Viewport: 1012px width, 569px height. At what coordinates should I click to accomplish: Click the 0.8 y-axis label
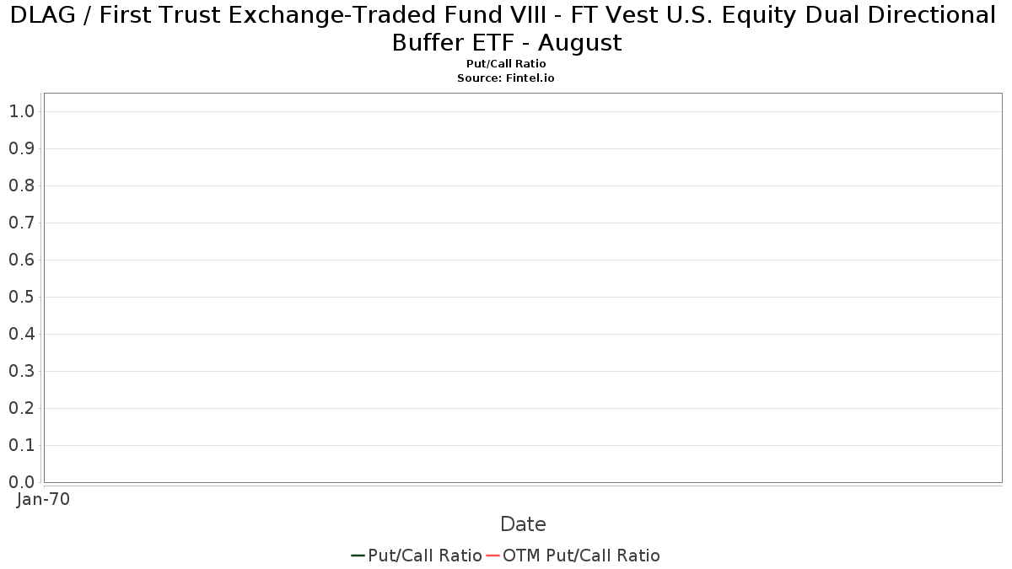(x=21, y=185)
